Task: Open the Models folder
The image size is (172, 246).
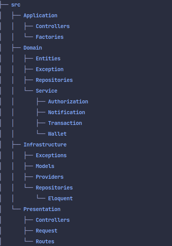Action: click(45, 166)
